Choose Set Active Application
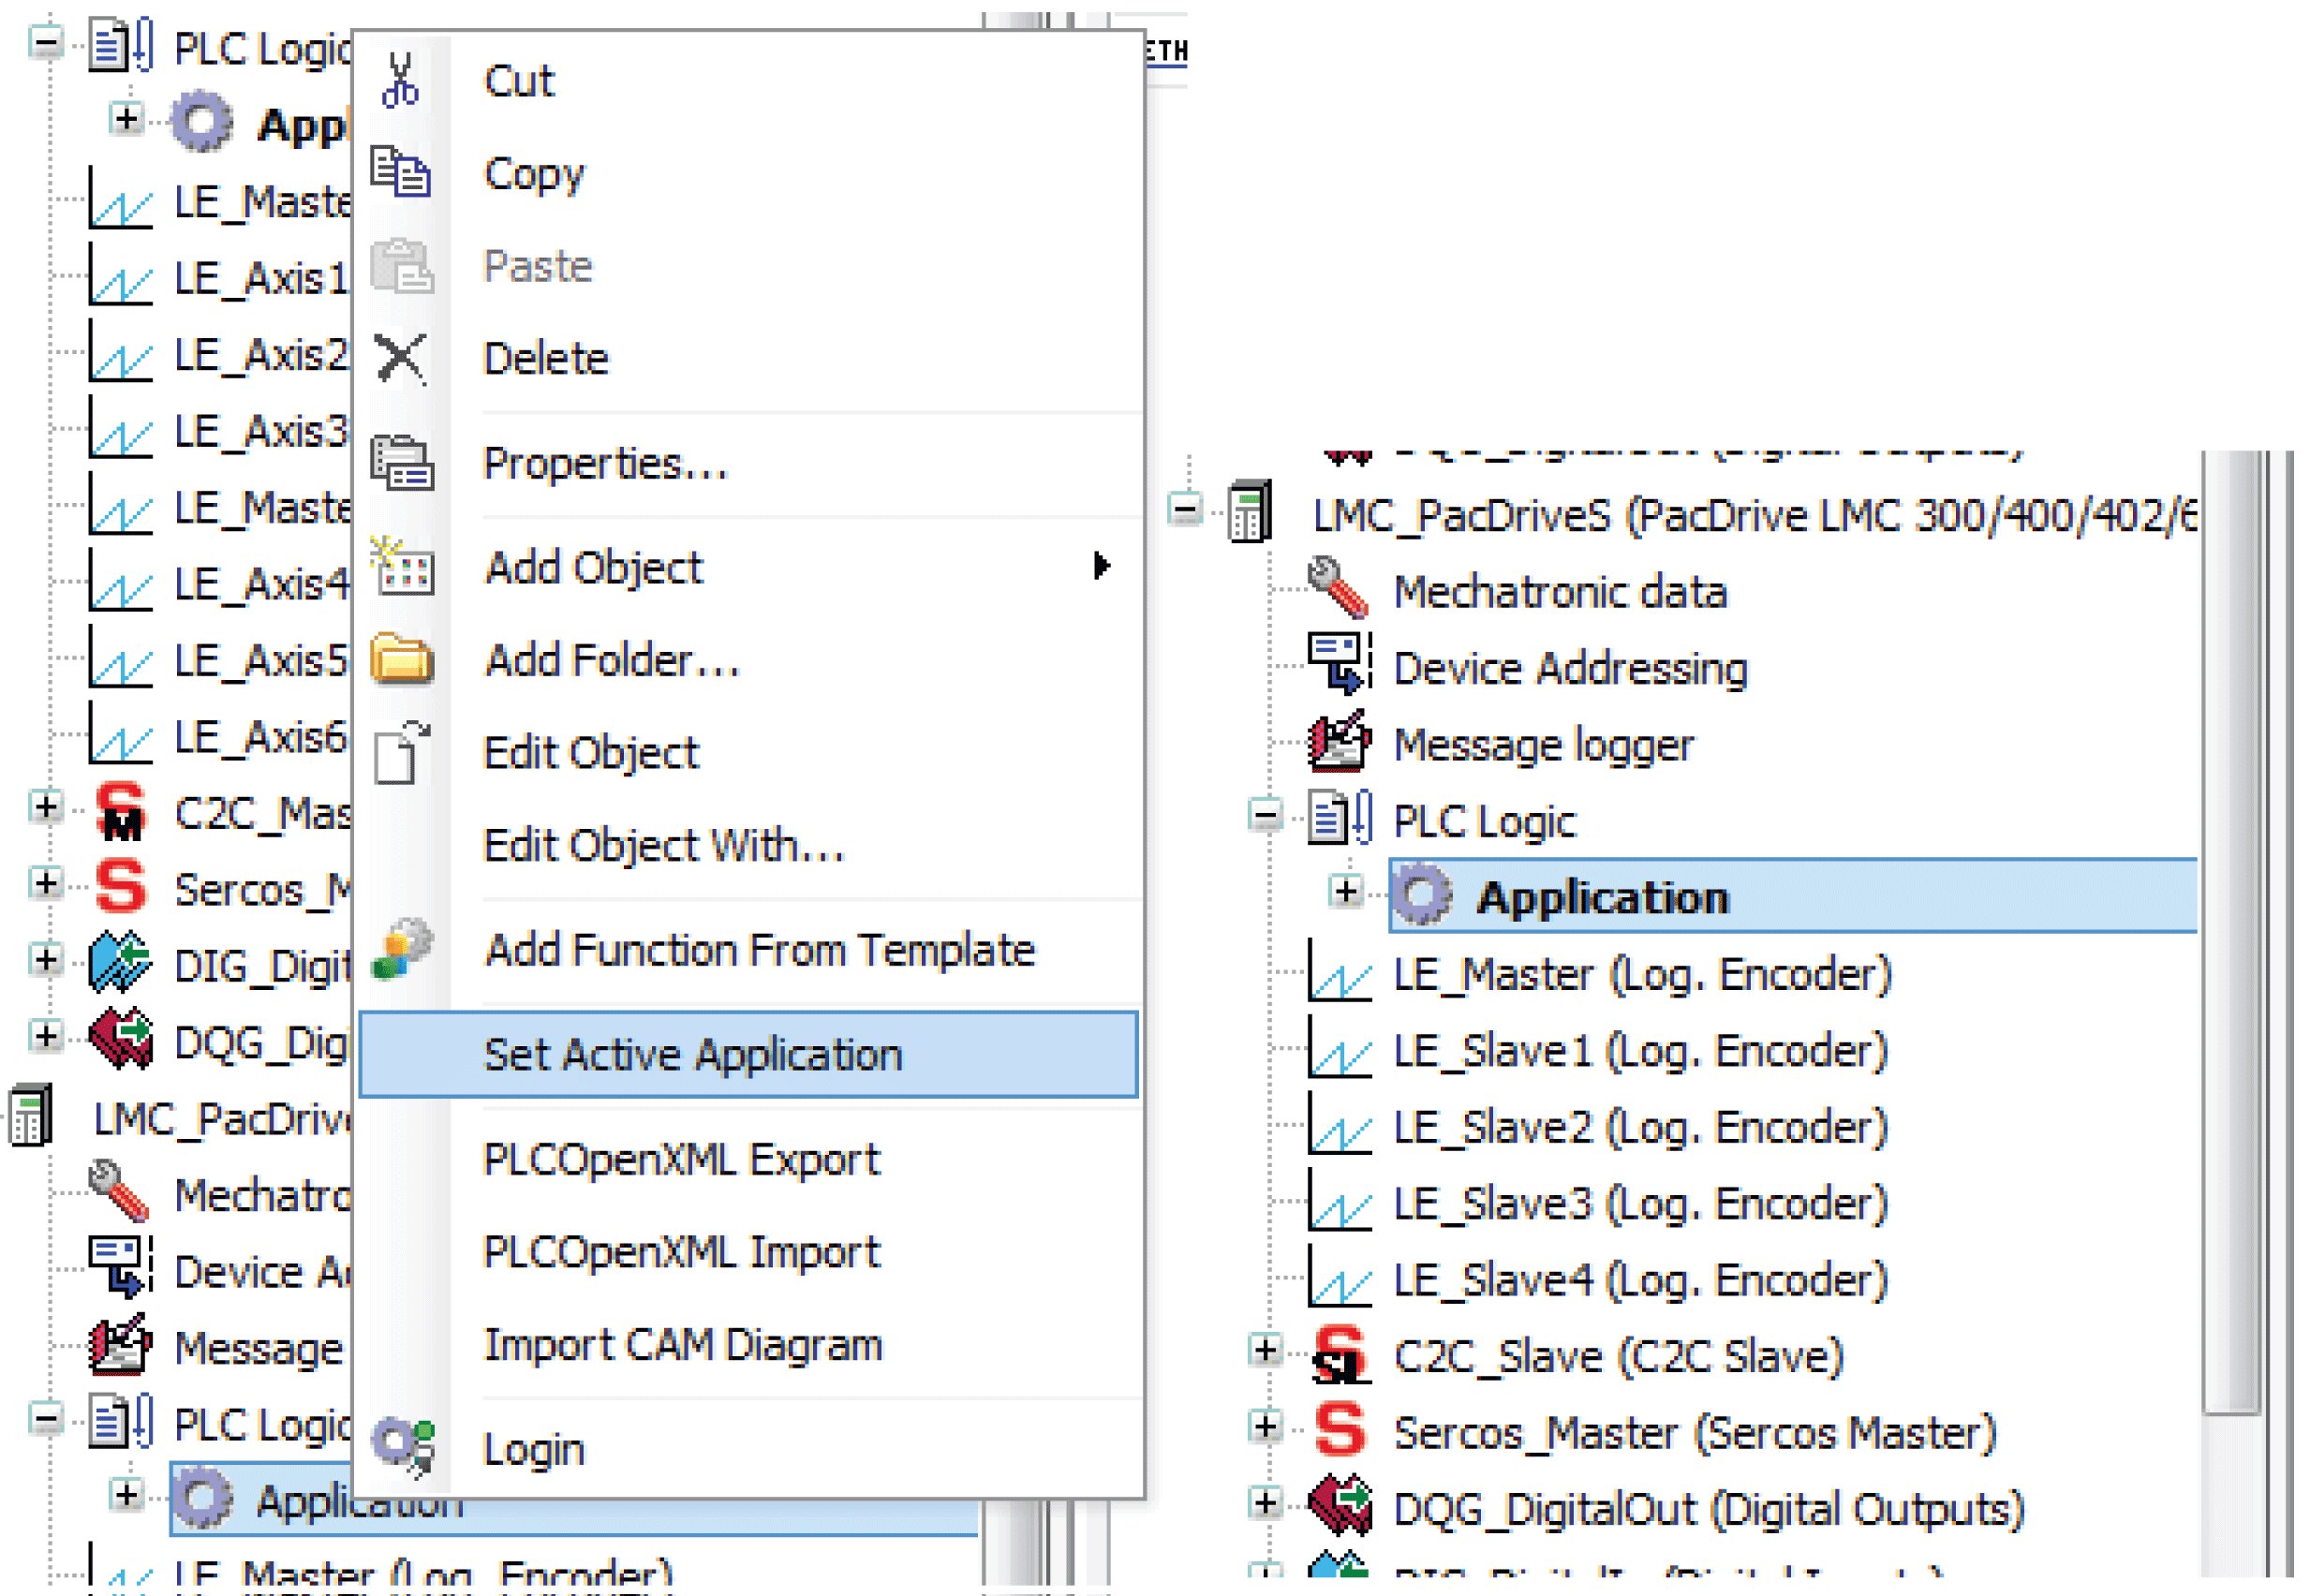The image size is (2310, 1596). 692,1055
